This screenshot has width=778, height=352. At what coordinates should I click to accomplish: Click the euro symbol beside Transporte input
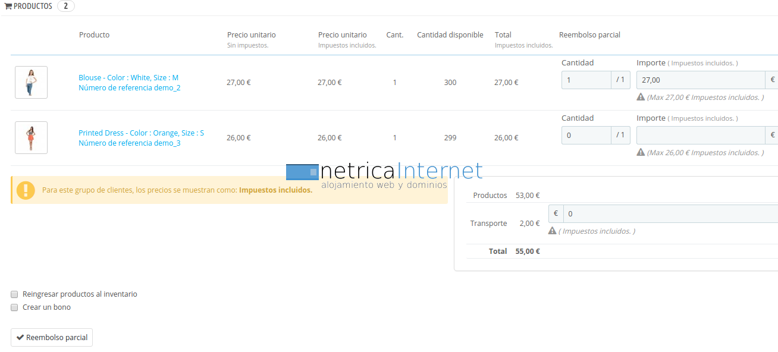pos(556,214)
